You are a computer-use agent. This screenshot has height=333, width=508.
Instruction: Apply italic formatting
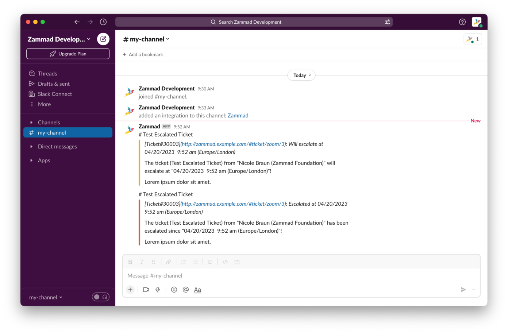(x=142, y=262)
